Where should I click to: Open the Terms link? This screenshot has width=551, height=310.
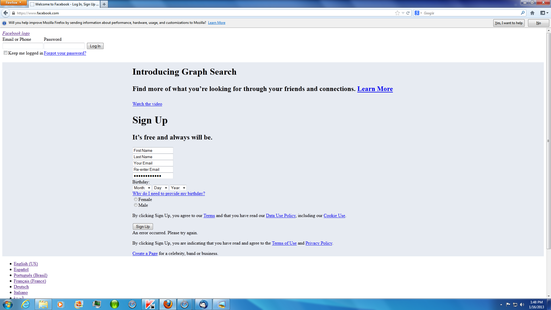[x=209, y=216]
